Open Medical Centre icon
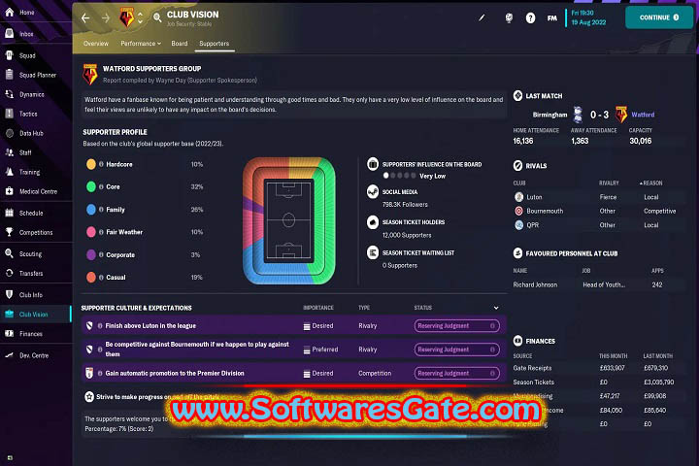 tap(10, 191)
